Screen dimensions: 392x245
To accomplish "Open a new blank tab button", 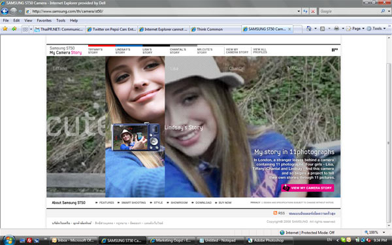I will pyautogui.click(x=297, y=29).
